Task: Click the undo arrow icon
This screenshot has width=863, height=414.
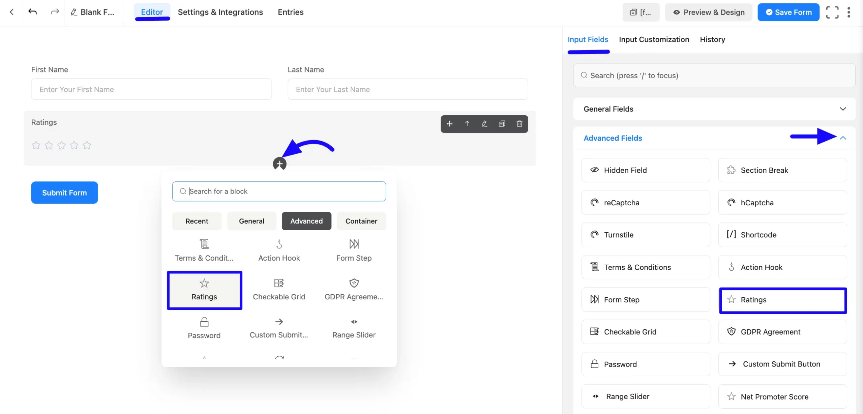Action: pos(33,12)
